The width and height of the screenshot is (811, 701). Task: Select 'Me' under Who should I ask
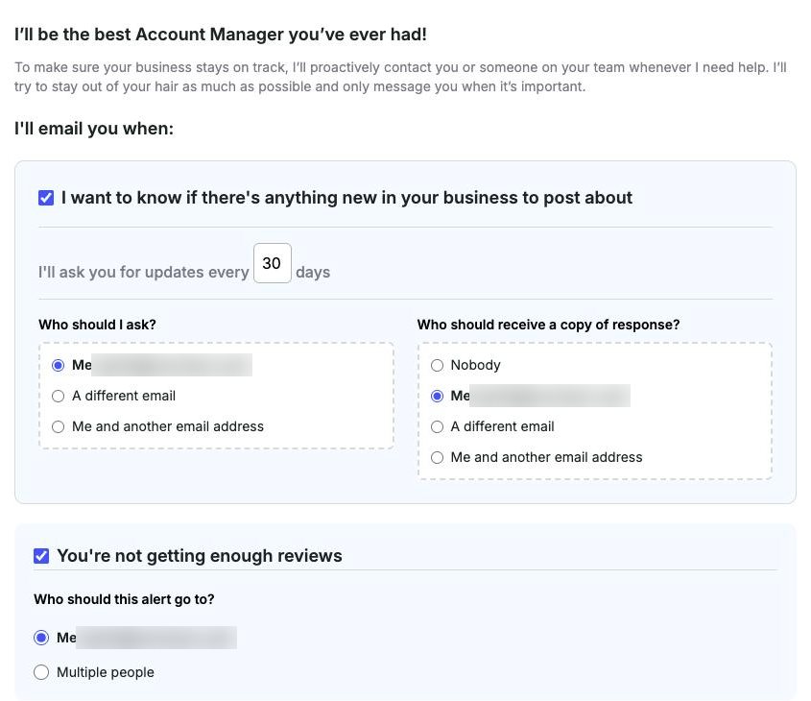coord(58,365)
